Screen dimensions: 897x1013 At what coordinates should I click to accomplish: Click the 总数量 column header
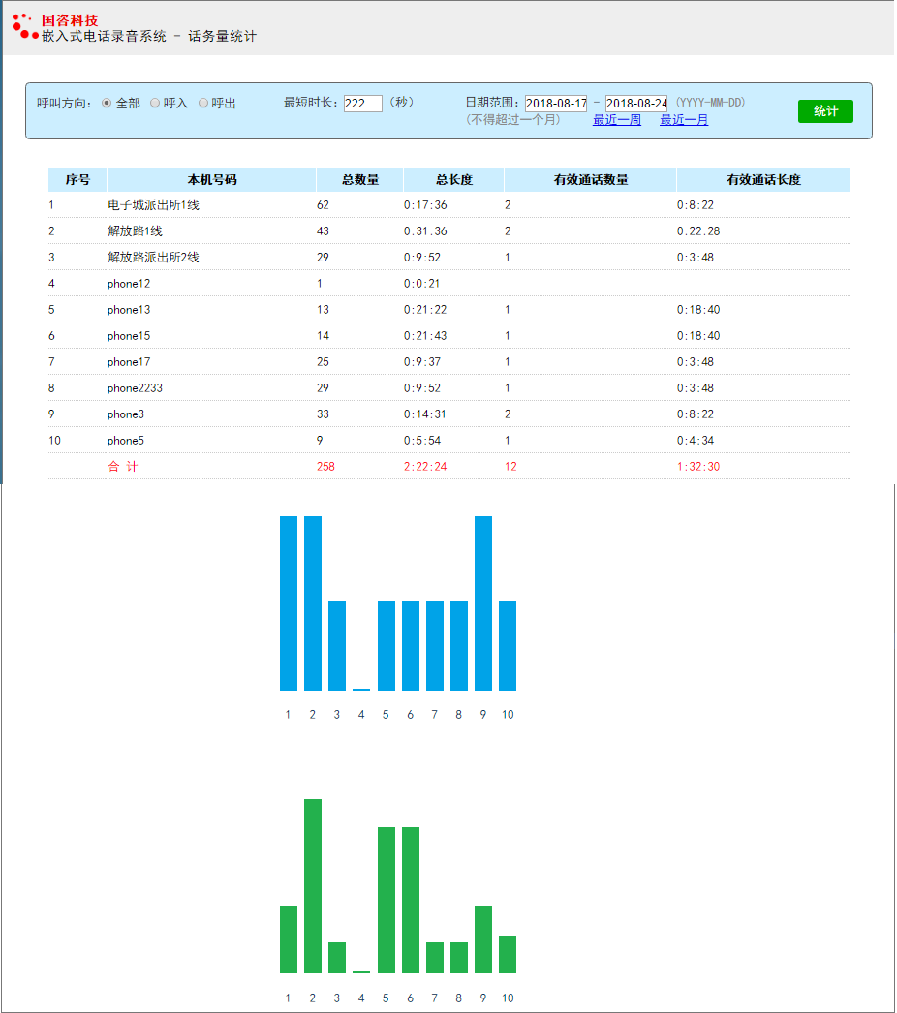pos(360,179)
